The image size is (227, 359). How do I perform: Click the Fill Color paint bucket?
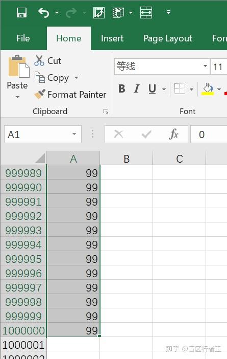pyautogui.click(x=208, y=89)
